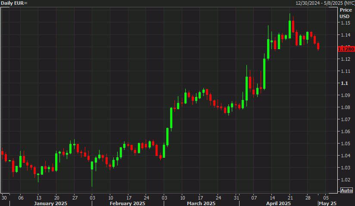Select the April 2025 month label
Screen dimensions: 355x206
278,203
